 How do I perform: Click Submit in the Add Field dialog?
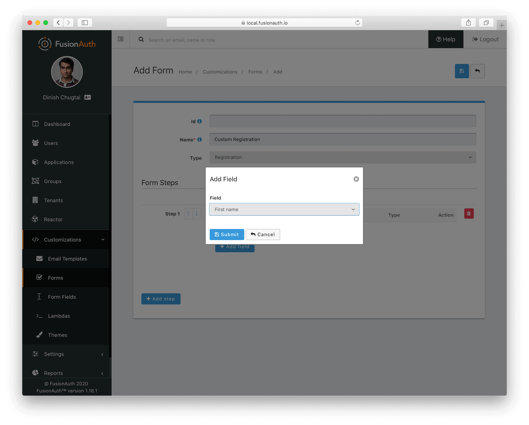point(227,234)
